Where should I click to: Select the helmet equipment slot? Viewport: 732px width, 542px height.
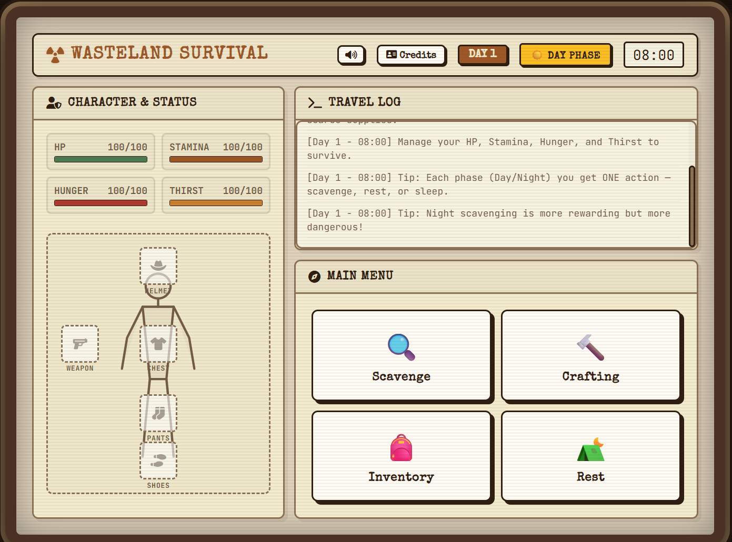[158, 265]
